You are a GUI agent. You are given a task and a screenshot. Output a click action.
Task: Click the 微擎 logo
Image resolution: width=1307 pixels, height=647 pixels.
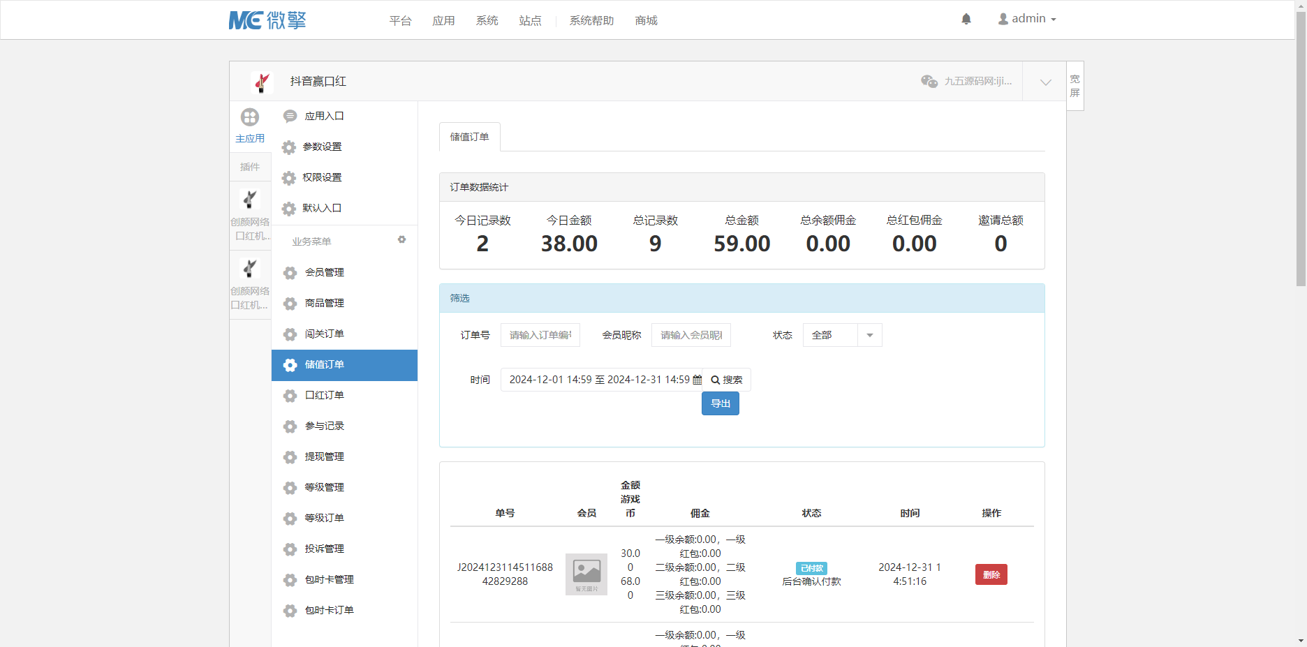(x=268, y=20)
